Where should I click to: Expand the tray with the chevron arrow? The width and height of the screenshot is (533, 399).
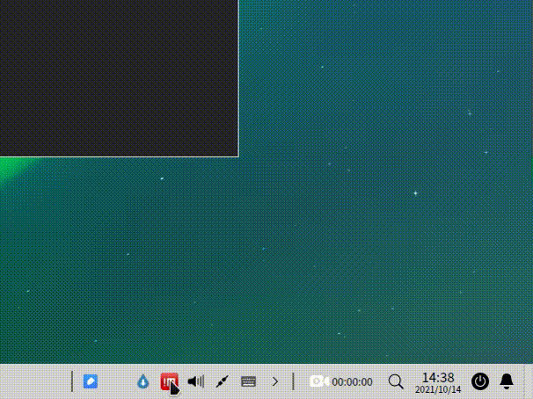click(x=275, y=381)
